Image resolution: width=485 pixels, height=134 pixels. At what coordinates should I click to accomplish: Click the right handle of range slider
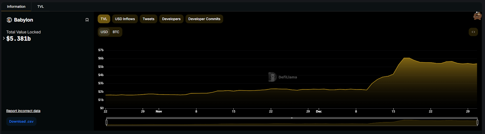[477, 122]
